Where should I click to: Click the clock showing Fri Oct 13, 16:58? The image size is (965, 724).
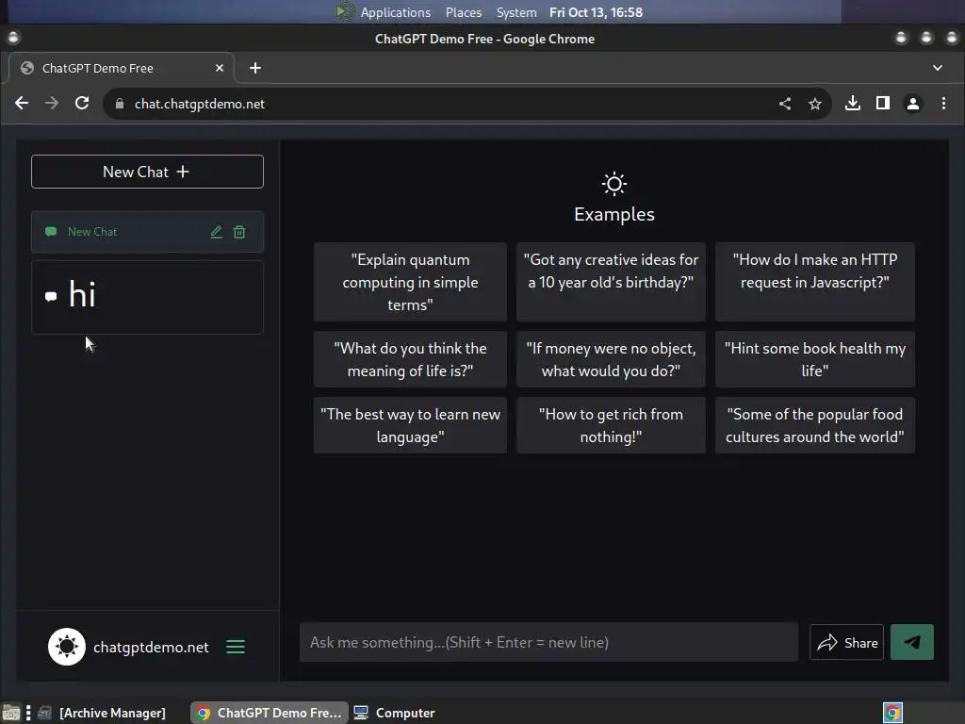tap(596, 12)
